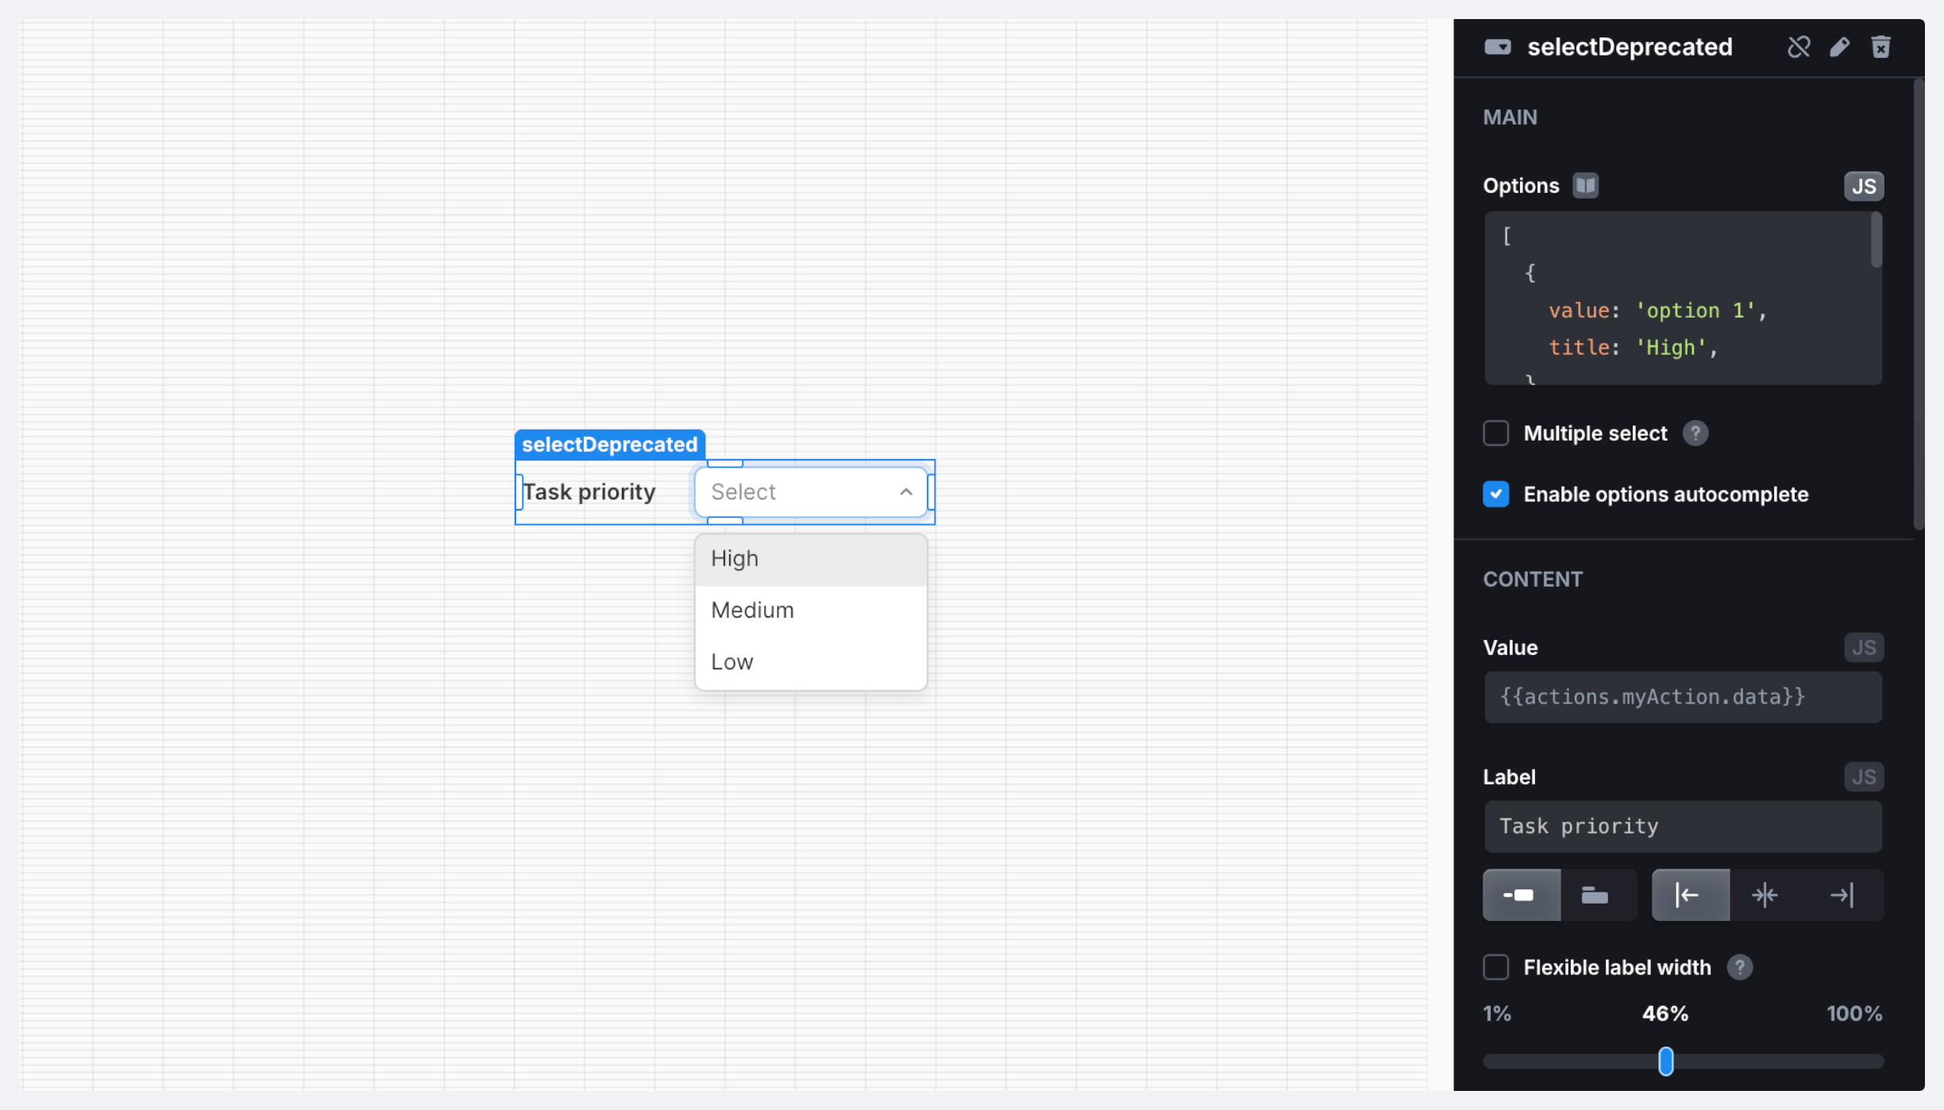Screen dimensions: 1944x1110
Task: Pick the Low priority option
Action: [x=810, y=662]
